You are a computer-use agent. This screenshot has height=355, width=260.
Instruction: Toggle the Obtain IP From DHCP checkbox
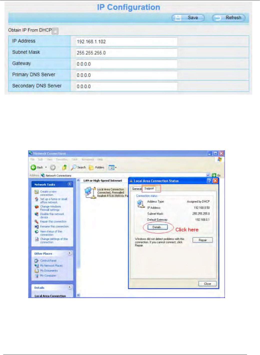(55, 31)
